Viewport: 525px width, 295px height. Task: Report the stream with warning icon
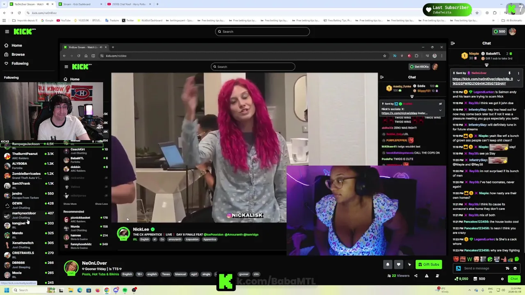pos(427,276)
